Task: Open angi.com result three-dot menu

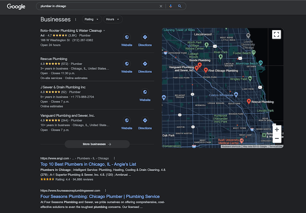Action: (x=114, y=158)
